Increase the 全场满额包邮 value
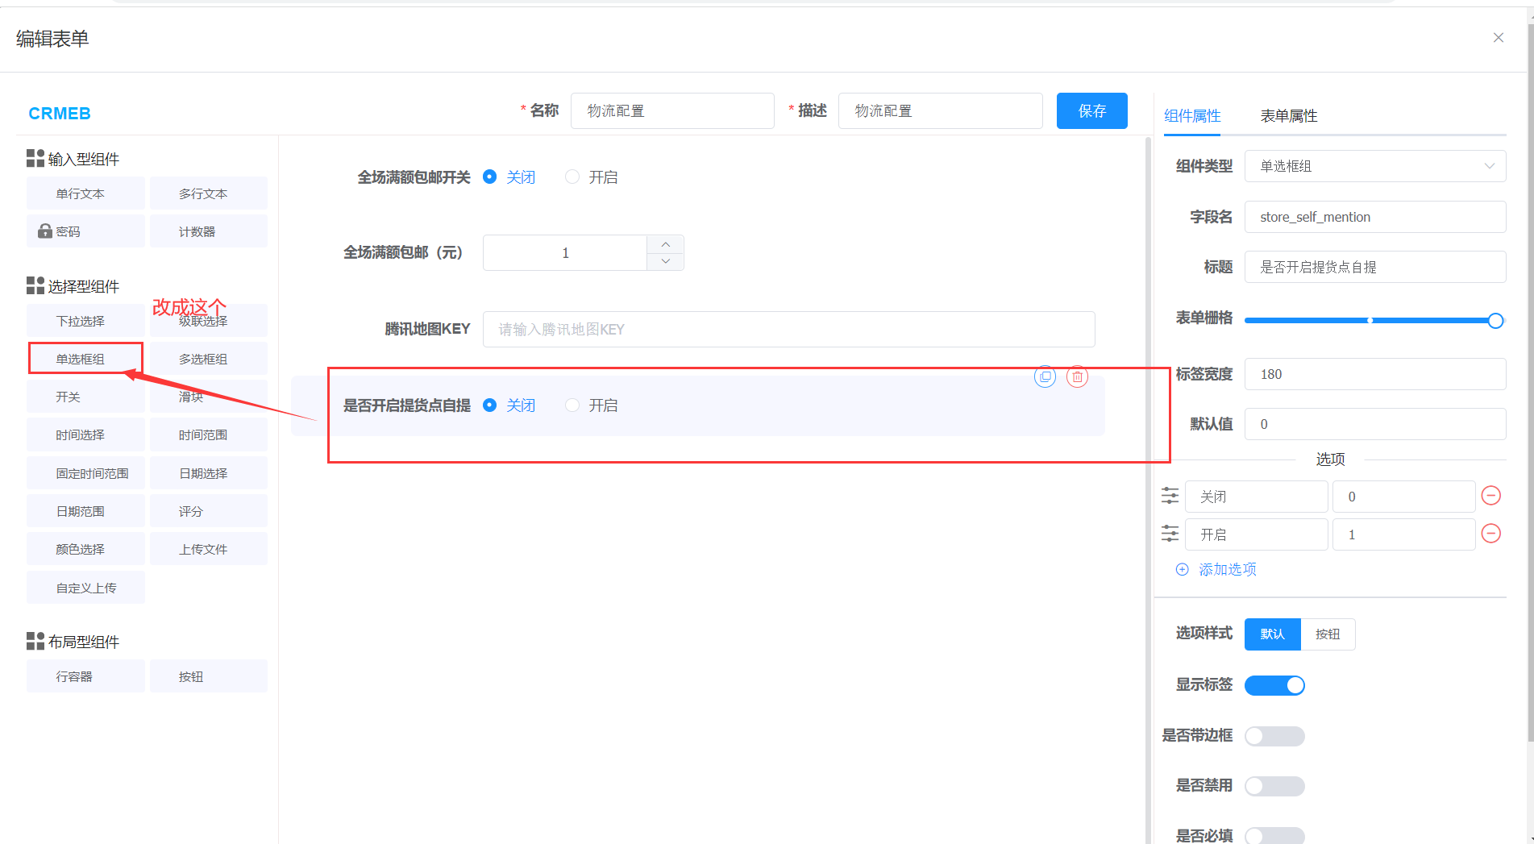This screenshot has width=1534, height=844. (665, 244)
